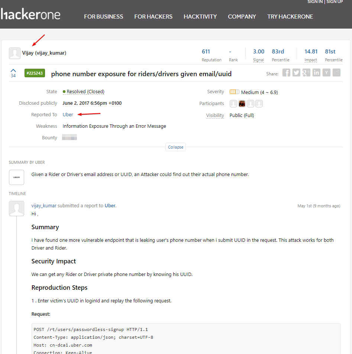Click Visibility label
Screen dimensions: 352x354
(x=215, y=116)
